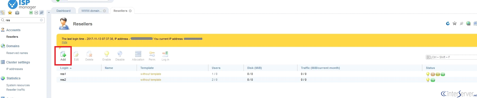Click the "2 / 0" users value for res2
The height and width of the screenshot is (98, 477).
(214, 80)
